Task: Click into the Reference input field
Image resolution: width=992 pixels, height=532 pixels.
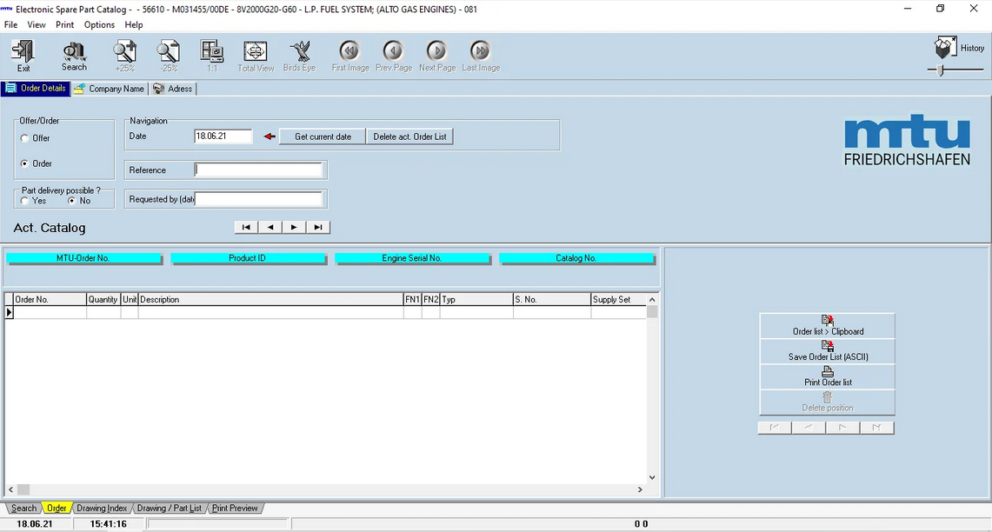Action: 258,170
